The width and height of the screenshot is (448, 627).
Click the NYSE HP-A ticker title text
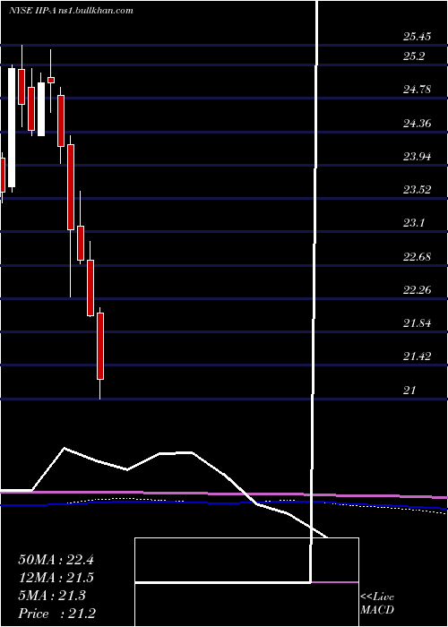pos(71,11)
